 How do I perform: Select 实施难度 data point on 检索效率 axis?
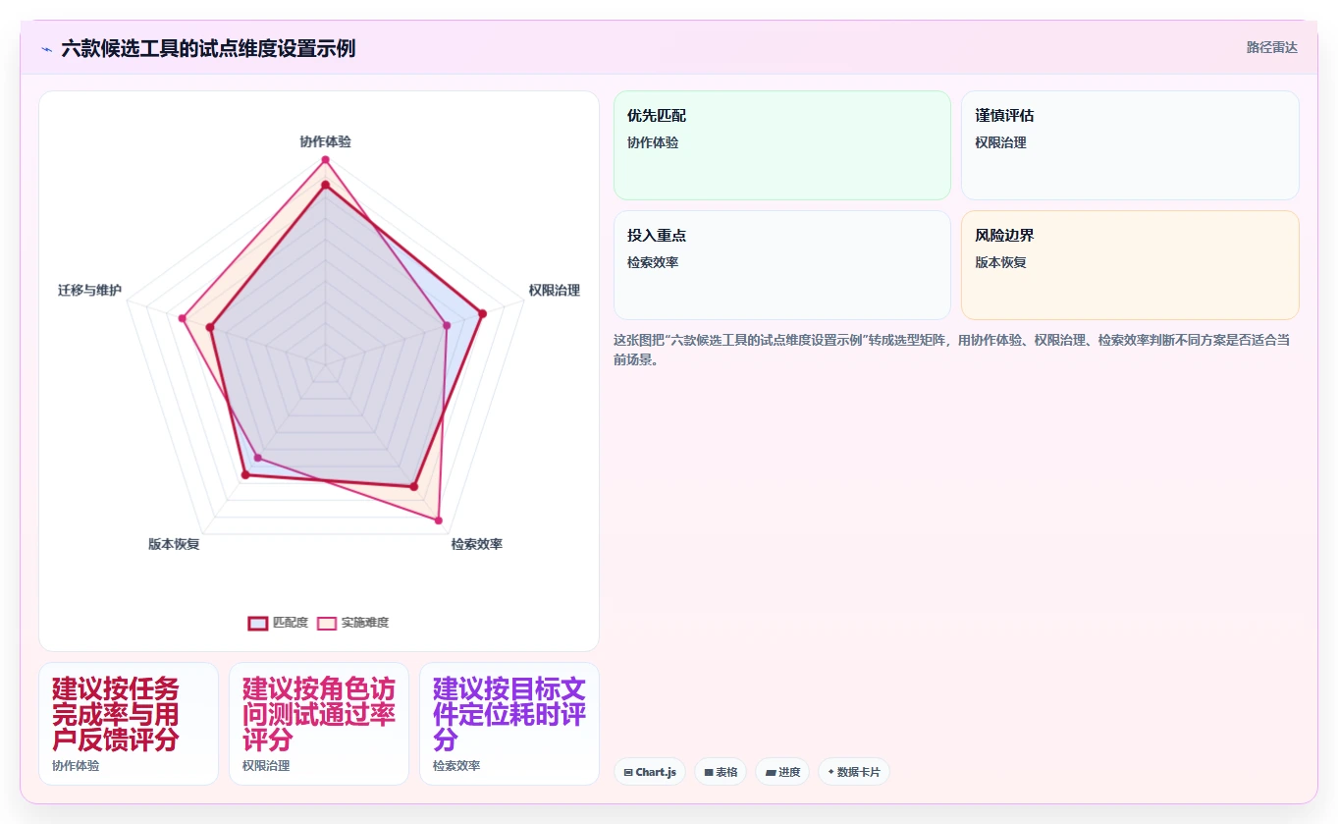(439, 521)
